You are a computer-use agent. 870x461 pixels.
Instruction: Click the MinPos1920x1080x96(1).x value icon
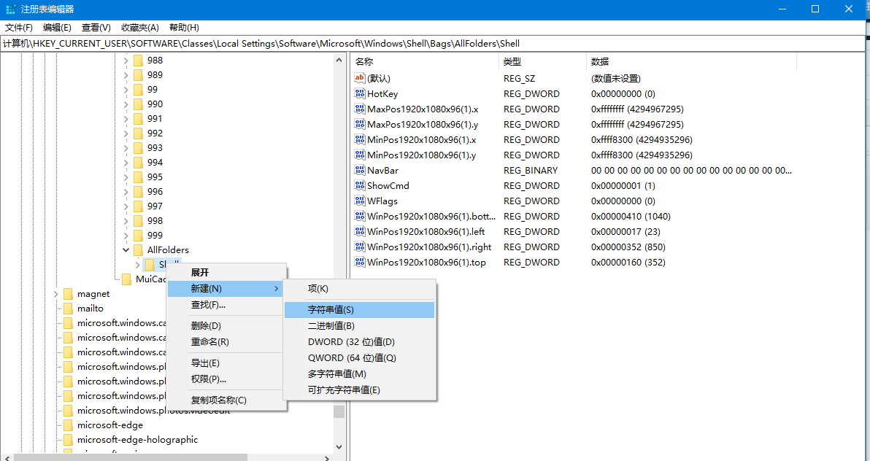[x=360, y=139]
